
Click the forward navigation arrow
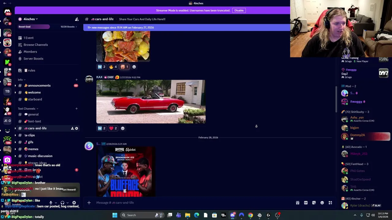(x=10, y=3)
